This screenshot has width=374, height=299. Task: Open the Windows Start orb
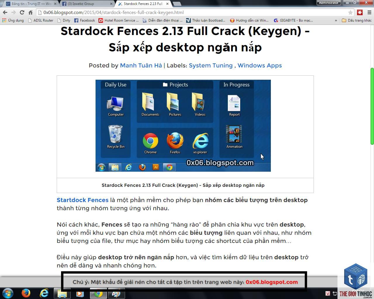[x=8, y=293]
